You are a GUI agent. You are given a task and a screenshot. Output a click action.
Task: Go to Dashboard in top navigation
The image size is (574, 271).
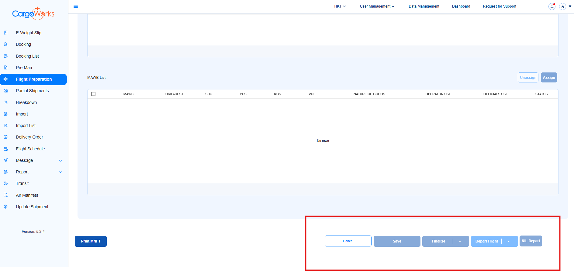(x=461, y=6)
